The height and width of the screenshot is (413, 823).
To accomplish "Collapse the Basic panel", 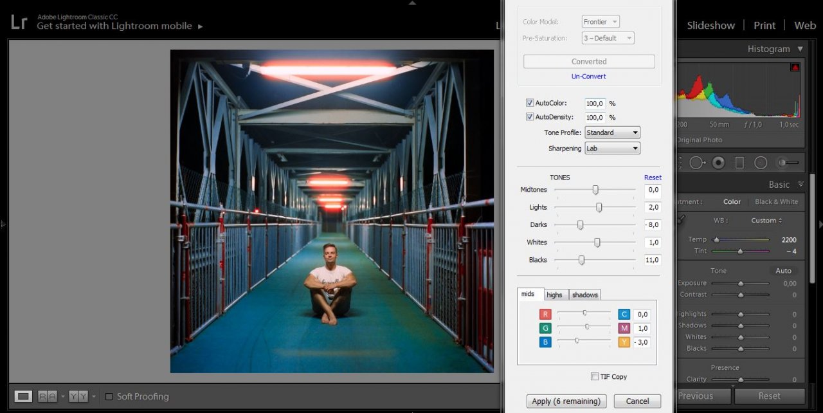I will point(800,185).
